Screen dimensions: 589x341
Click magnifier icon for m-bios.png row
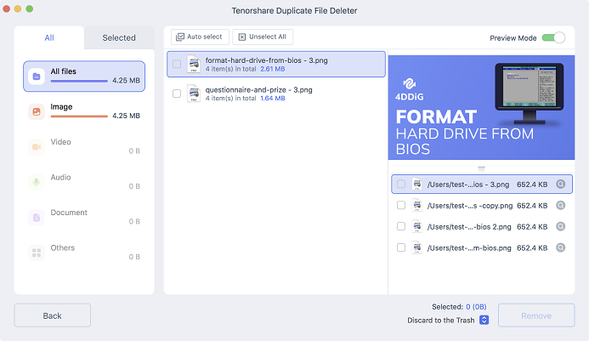560,247
